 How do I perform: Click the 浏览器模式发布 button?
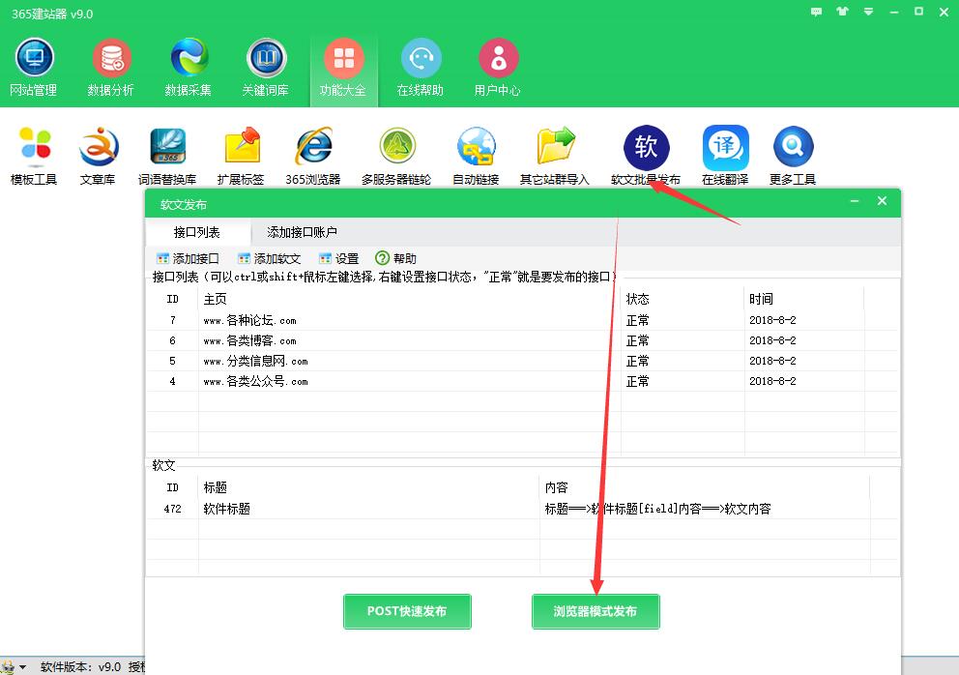(596, 611)
